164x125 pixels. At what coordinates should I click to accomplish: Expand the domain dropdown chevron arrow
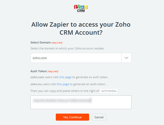point(126,58)
